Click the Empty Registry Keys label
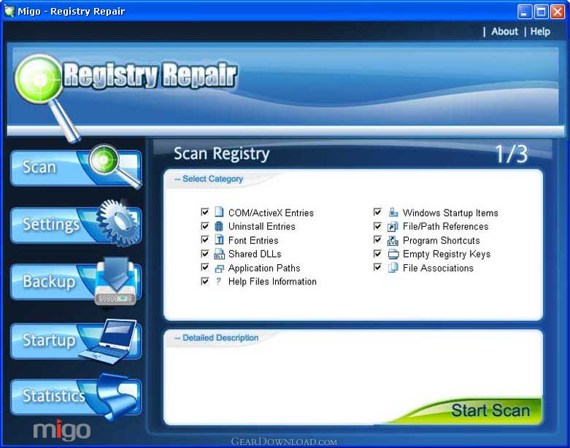This screenshot has height=448, width=570. [447, 254]
